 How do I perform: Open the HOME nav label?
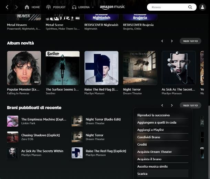point(35,7)
